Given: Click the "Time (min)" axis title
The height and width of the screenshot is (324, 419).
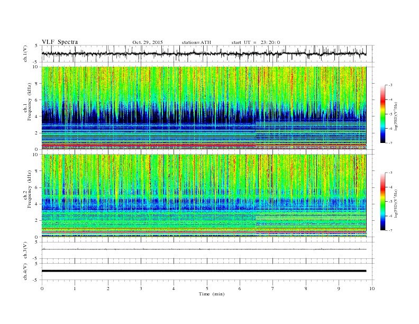Looking at the screenshot, I should (x=212, y=294).
